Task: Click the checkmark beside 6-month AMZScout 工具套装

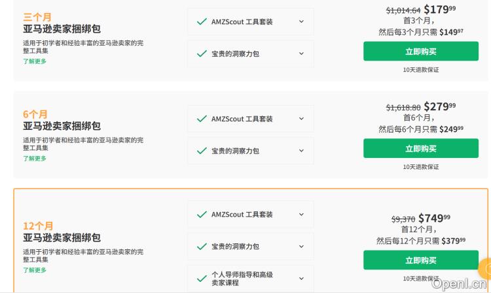Action: click(x=202, y=119)
